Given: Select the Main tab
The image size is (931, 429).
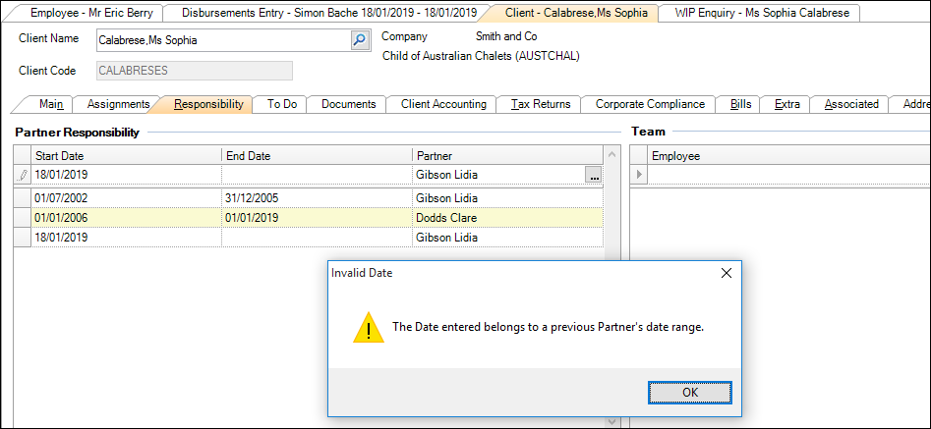Looking at the screenshot, I should coord(51,104).
